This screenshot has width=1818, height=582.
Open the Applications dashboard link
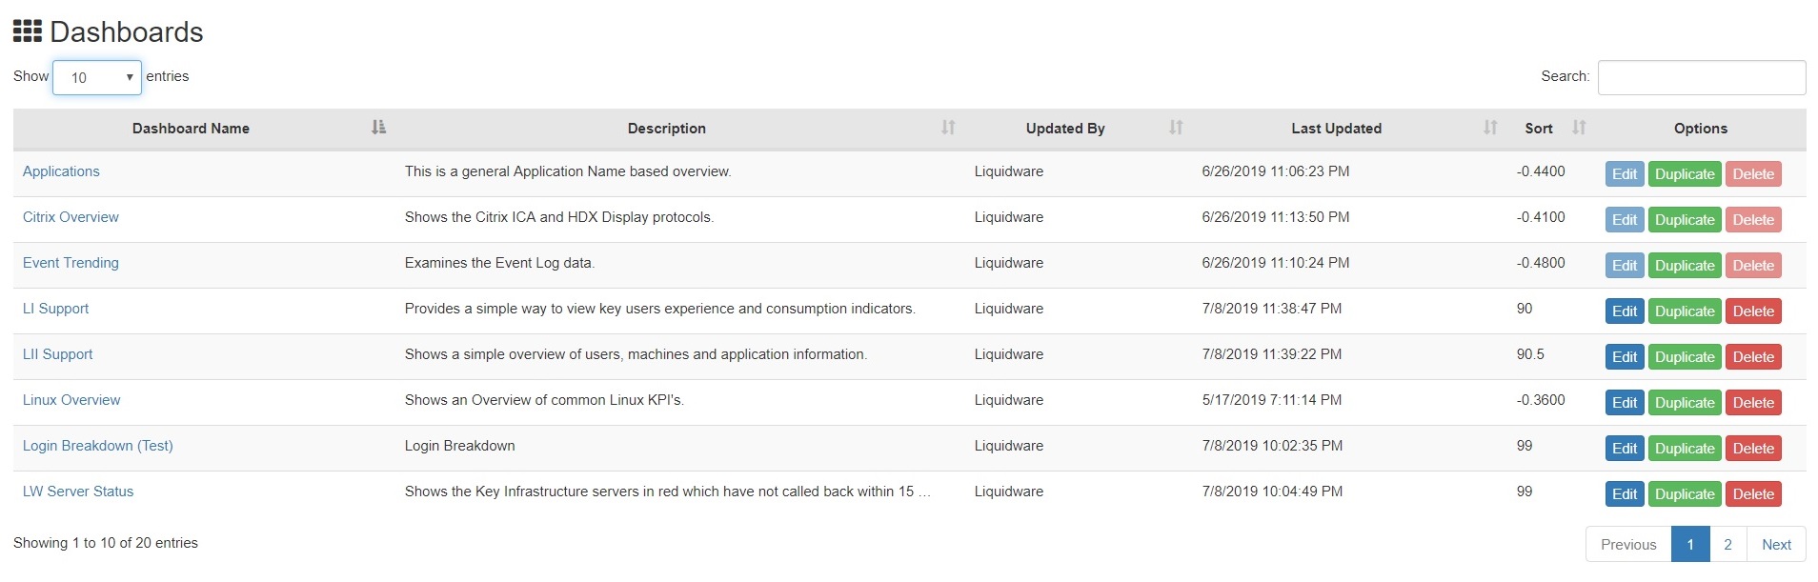pos(61,171)
